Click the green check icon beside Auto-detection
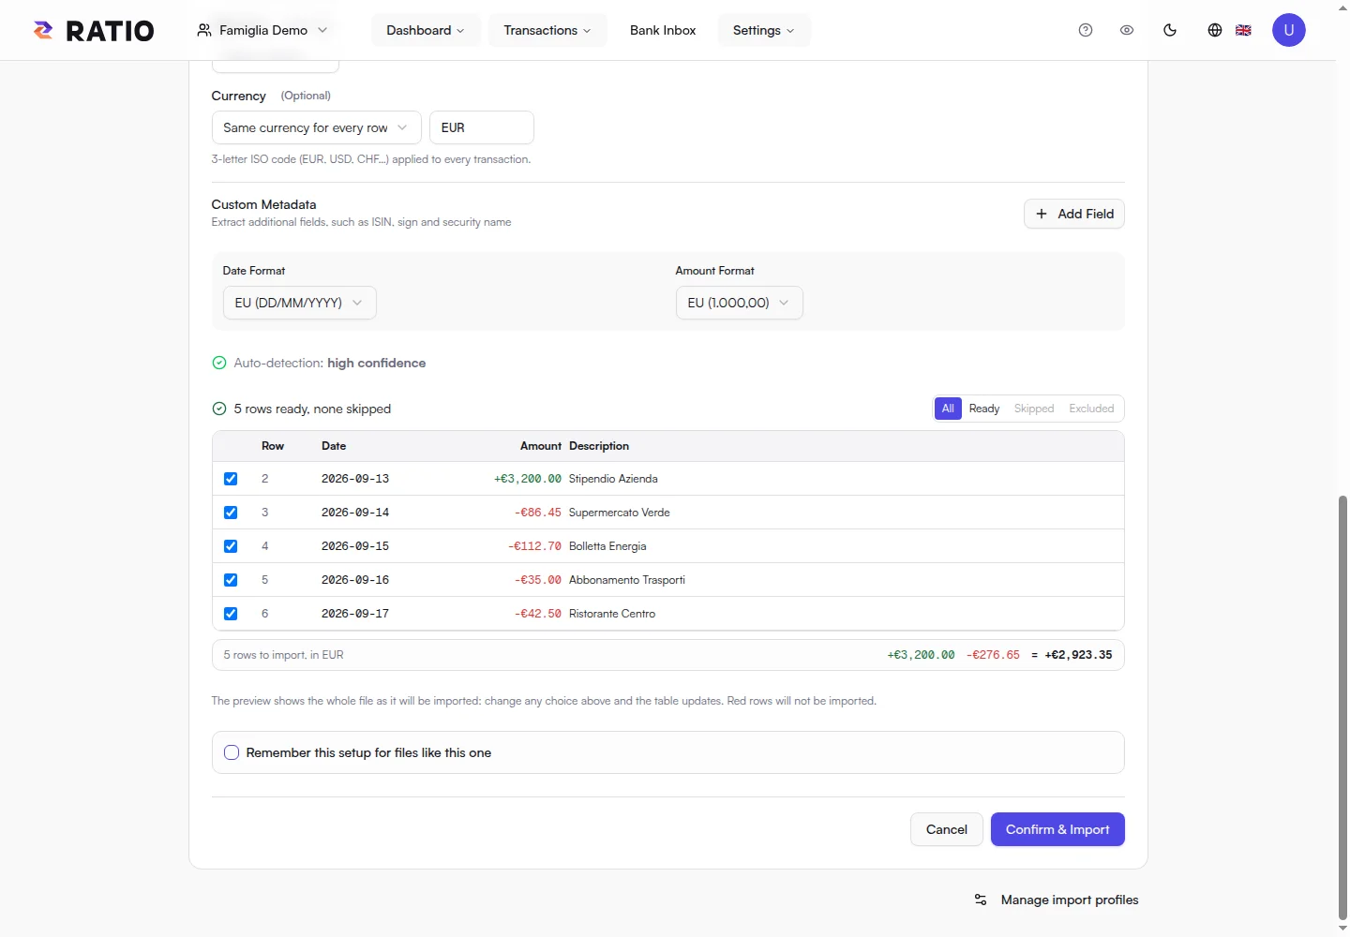Viewport: 1350px width, 937px height. [x=219, y=363]
